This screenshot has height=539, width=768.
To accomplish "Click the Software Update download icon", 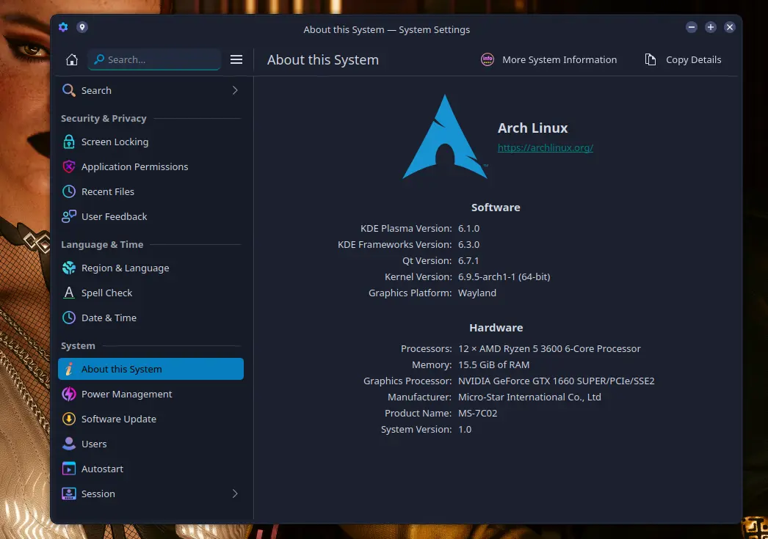I will tap(69, 419).
